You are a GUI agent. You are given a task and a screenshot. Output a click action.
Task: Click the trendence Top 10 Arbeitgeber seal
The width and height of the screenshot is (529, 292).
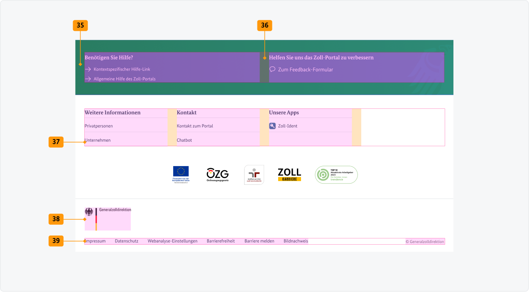pos(336,174)
